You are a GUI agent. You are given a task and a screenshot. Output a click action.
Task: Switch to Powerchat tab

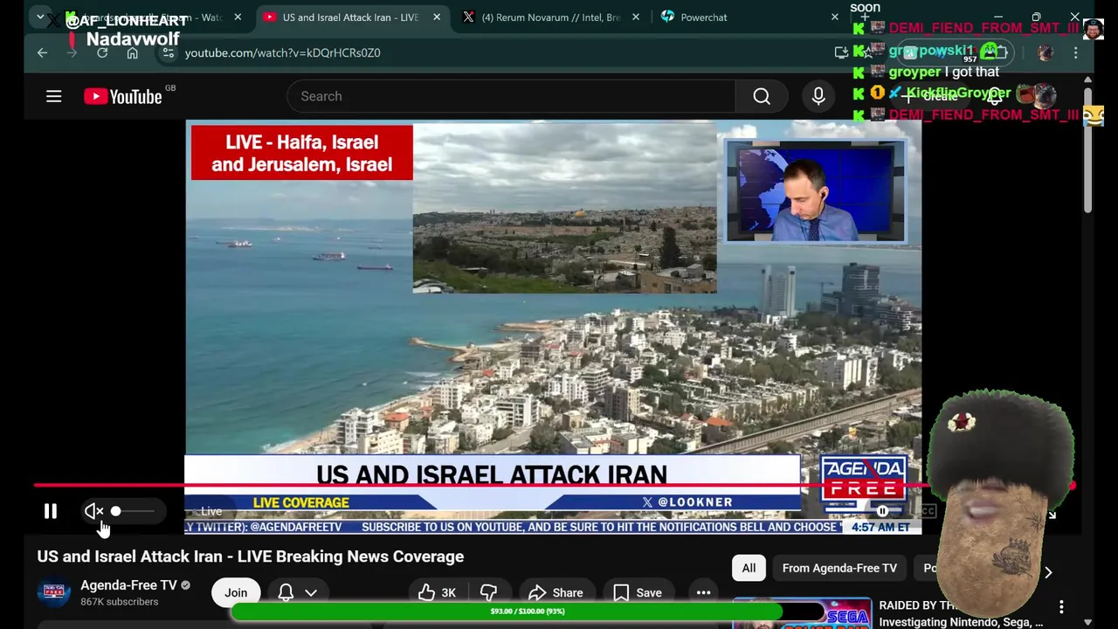point(703,17)
